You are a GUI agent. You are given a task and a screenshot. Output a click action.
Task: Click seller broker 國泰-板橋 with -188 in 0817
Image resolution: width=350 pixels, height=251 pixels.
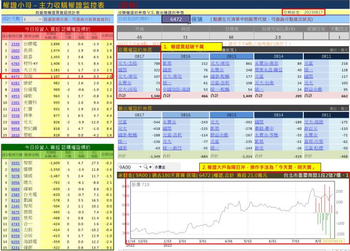tap(127, 135)
